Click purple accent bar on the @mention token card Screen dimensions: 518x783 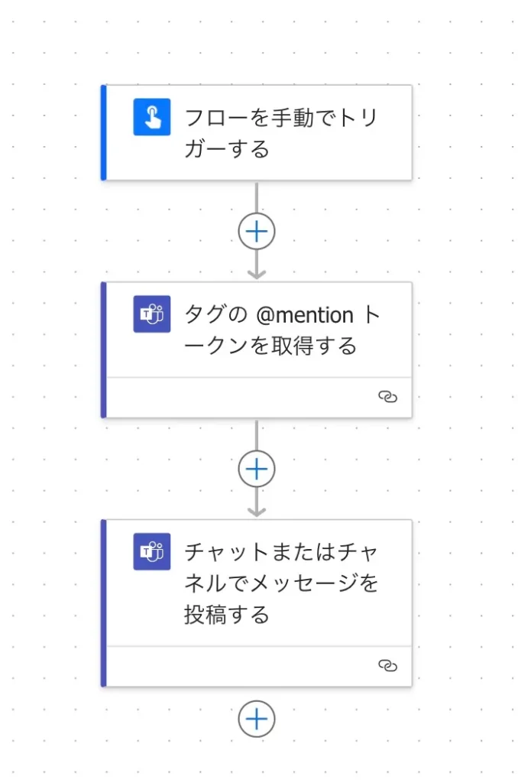(x=103, y=349)
